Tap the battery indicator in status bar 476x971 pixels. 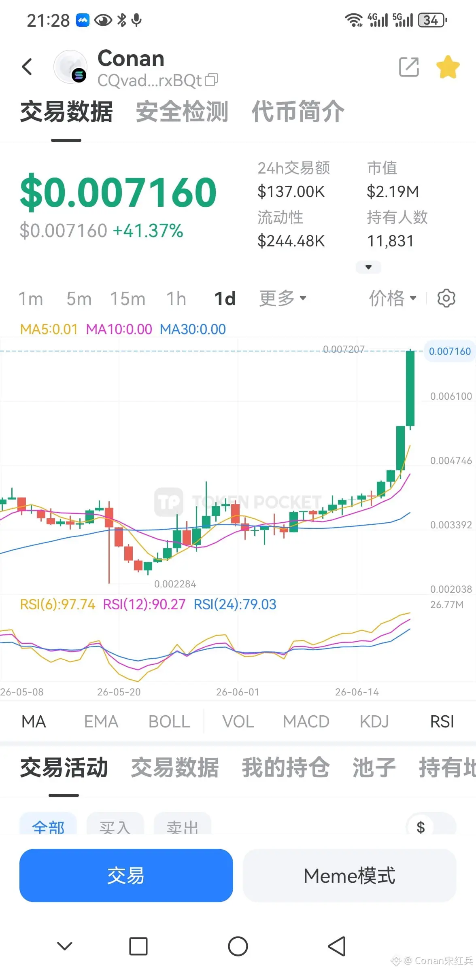point(432,20)
